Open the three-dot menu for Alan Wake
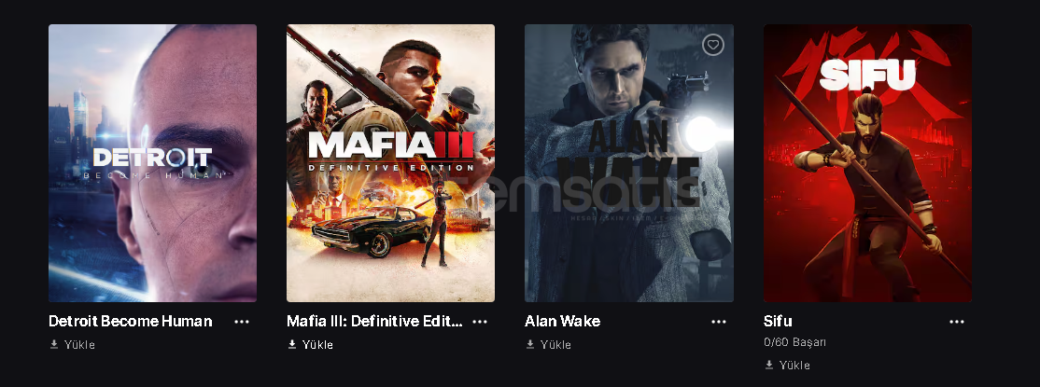The width and height of the screenshot is (1040, 387). (718, 322)
